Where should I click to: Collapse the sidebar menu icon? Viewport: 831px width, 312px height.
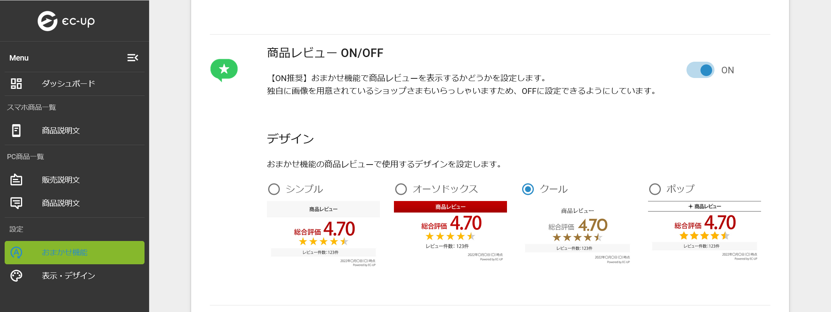click(132, 58)
